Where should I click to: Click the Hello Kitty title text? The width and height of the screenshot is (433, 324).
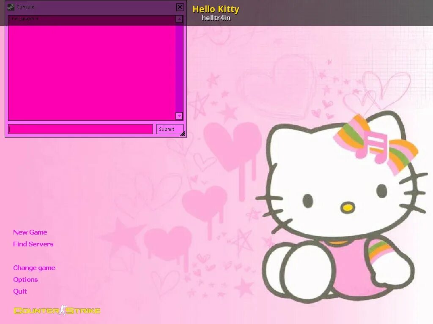coord(216,9)
